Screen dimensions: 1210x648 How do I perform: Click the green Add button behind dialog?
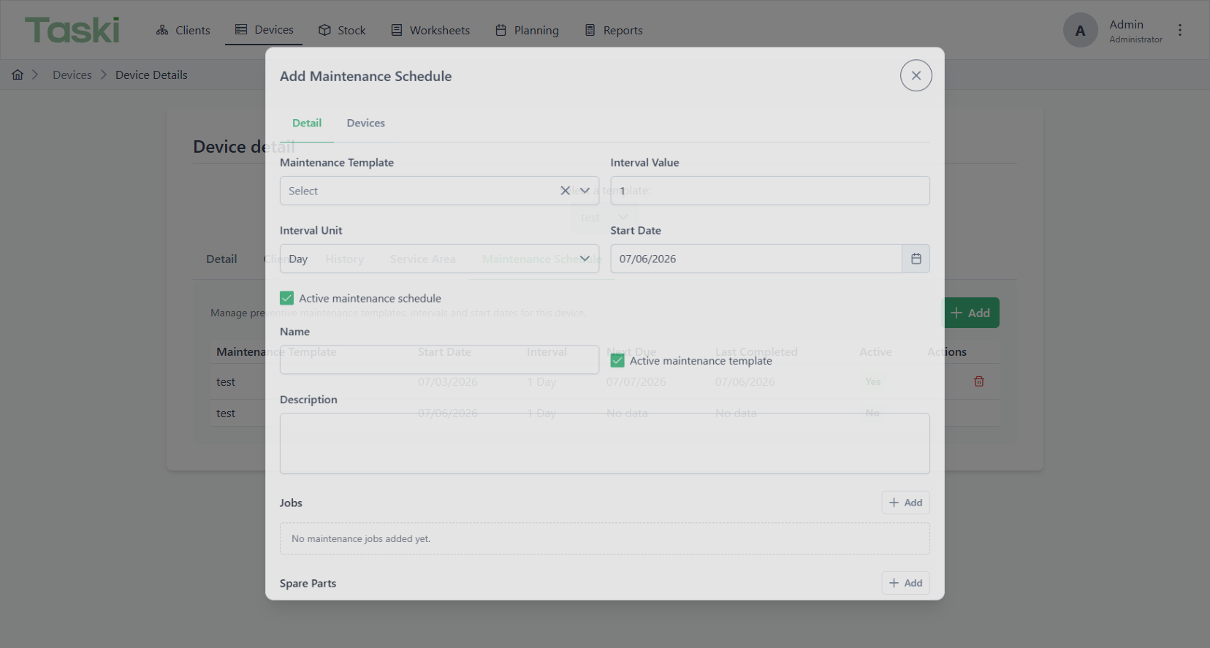point(972,313)
